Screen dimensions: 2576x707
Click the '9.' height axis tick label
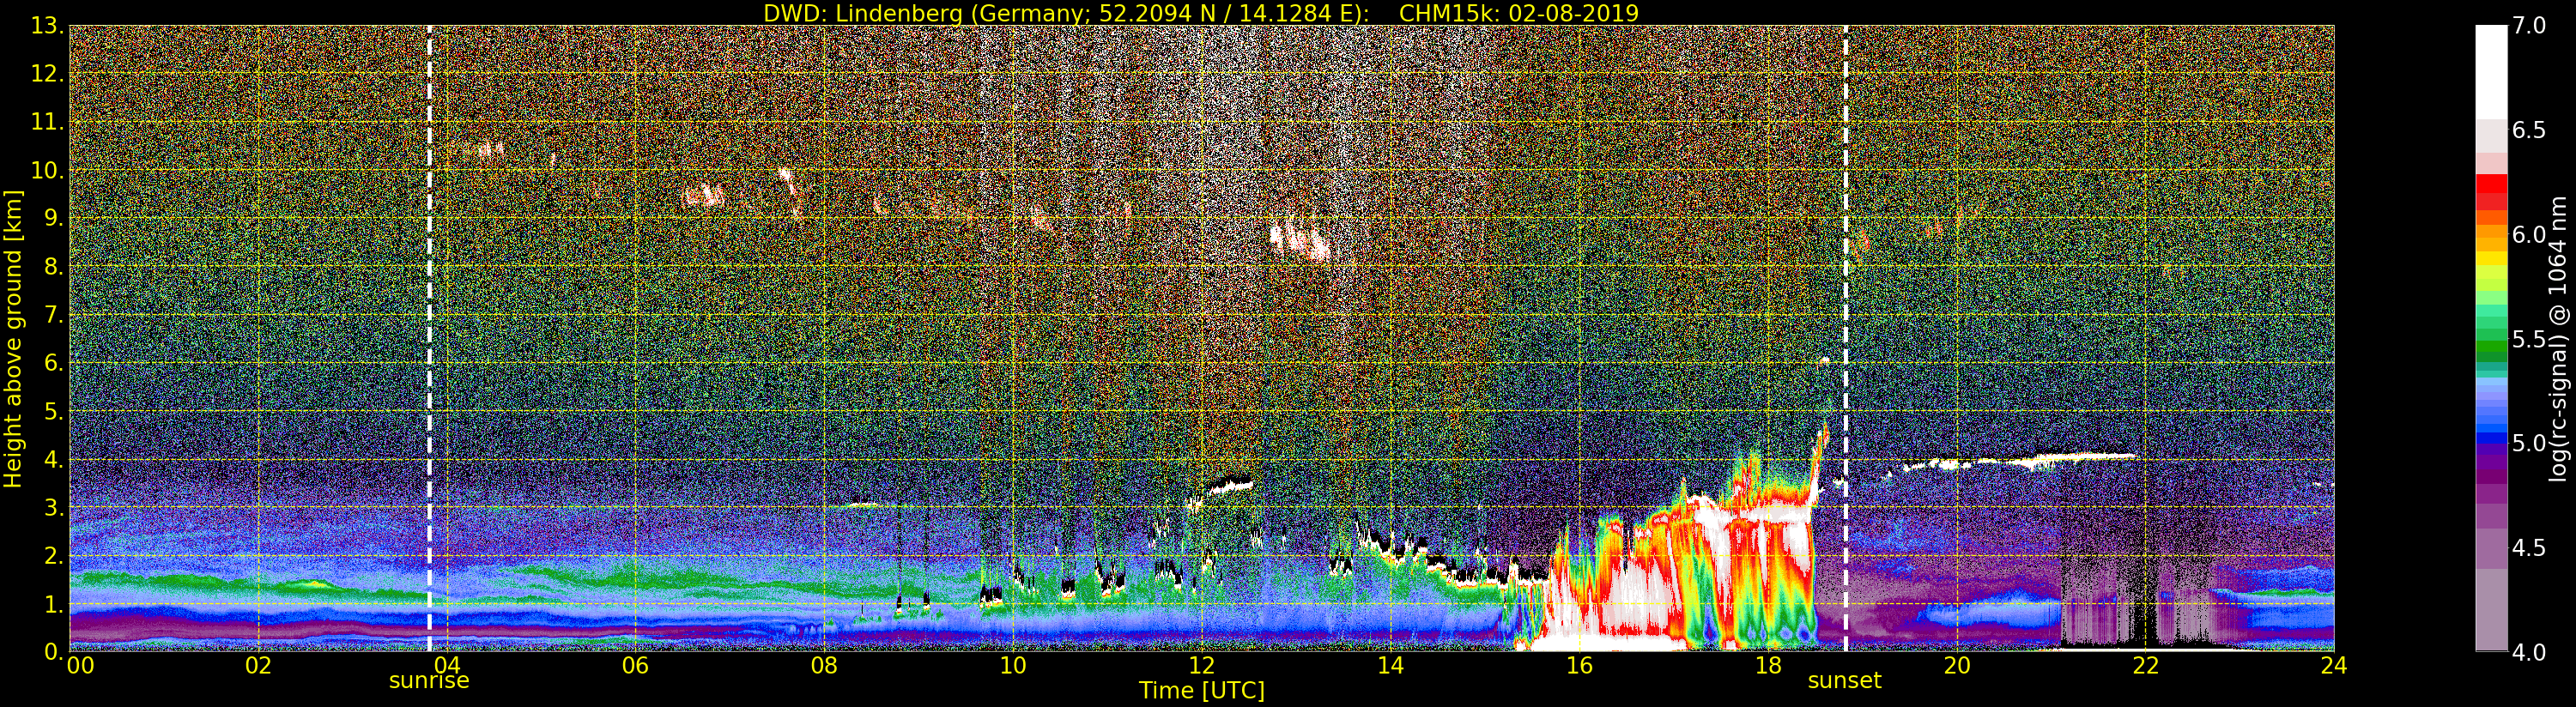click(x=53, y=218)
